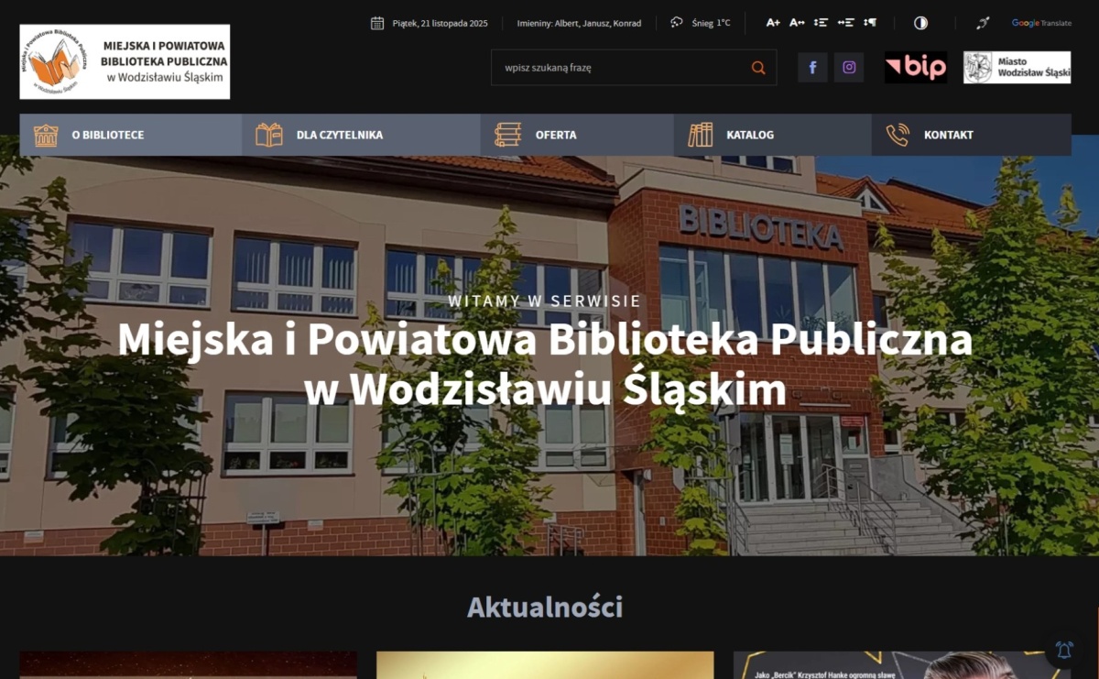Visit the BIP portal via its logo
1099x679 pixels.
(x=915, y=67)
